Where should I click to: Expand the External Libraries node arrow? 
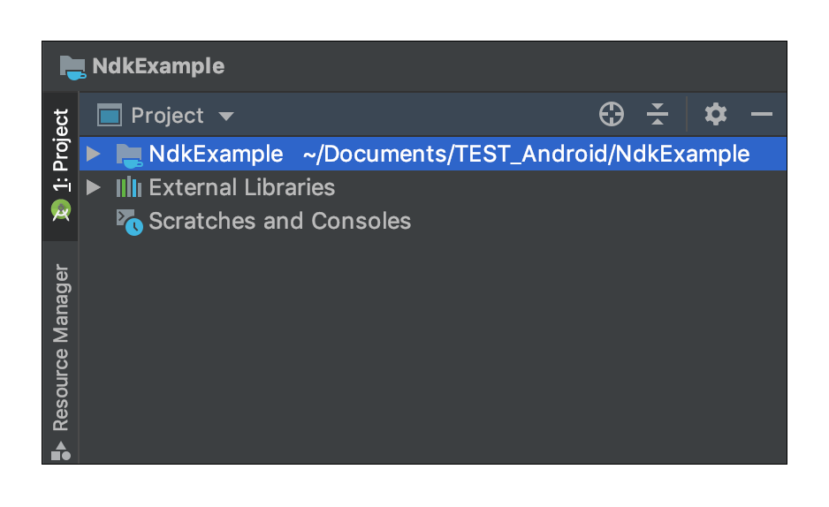point(94,187)
